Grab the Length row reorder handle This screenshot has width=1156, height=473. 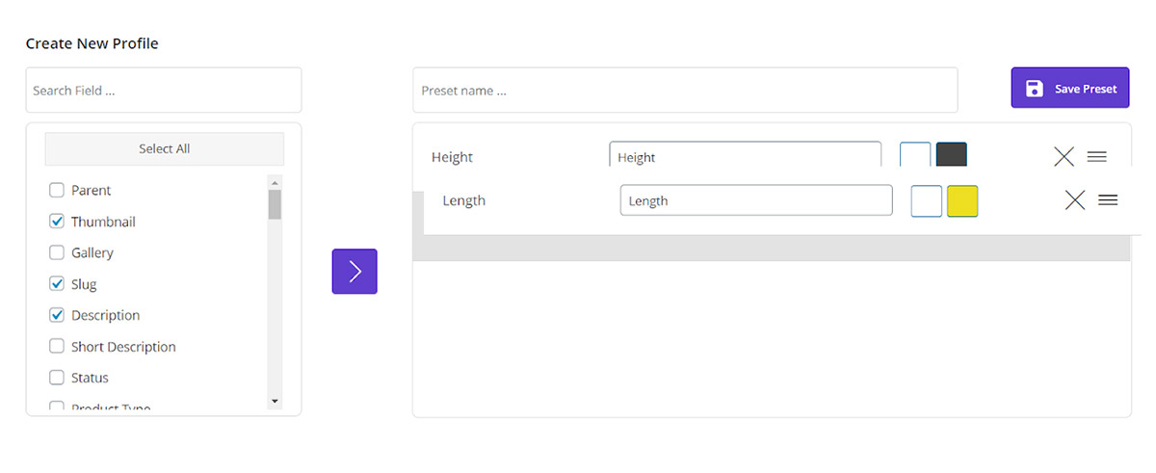click(1108, 200)
